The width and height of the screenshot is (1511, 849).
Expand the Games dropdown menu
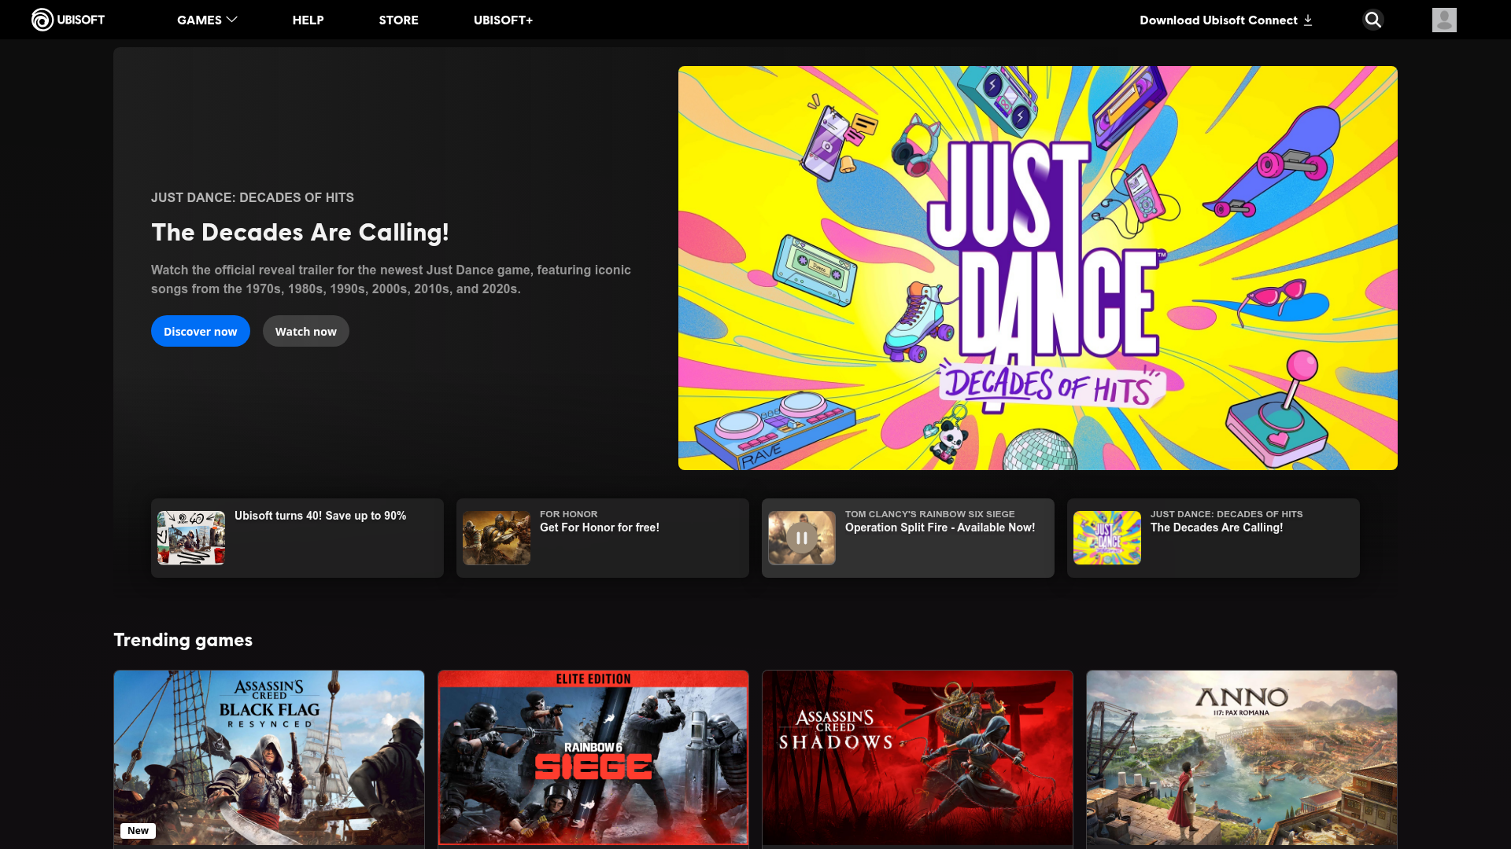[x=207, y=20]
